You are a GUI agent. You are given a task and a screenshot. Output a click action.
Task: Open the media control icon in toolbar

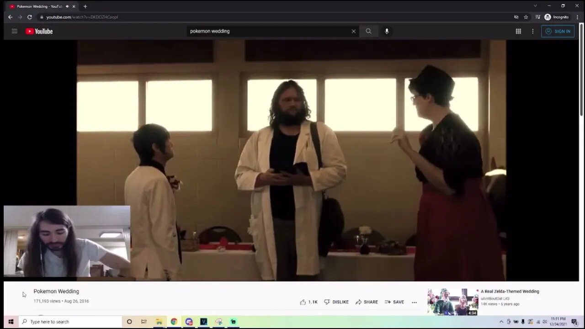tap(537, 17)
